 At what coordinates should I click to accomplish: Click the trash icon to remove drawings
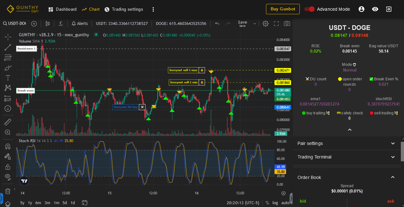8,191
